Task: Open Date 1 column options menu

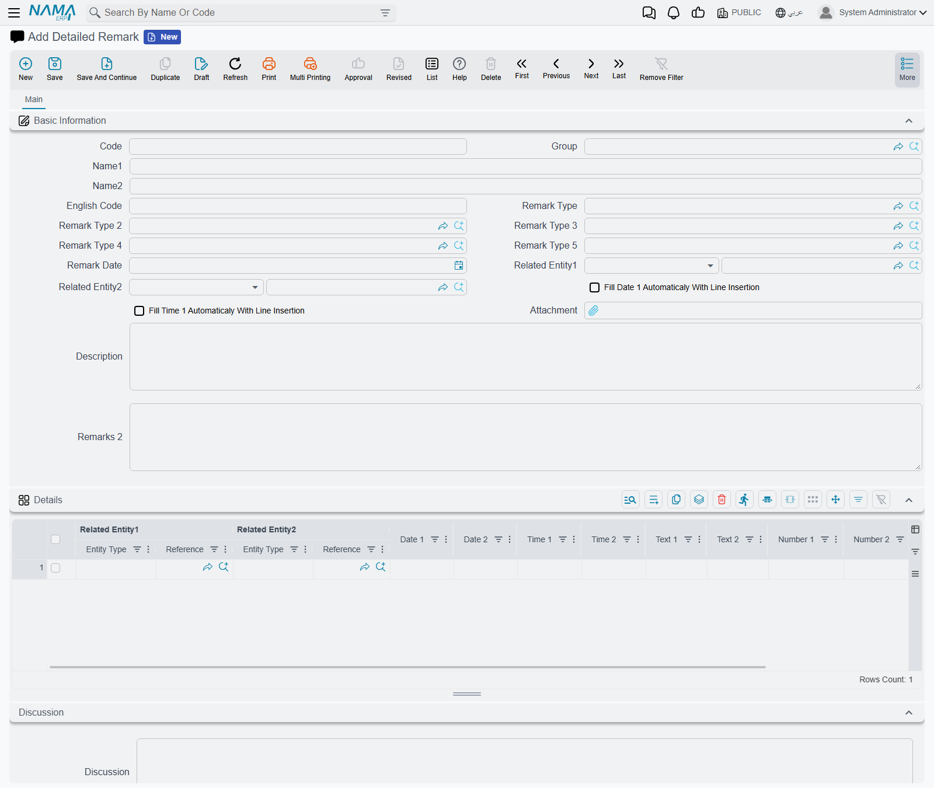Action: click(x=446, y=540)
